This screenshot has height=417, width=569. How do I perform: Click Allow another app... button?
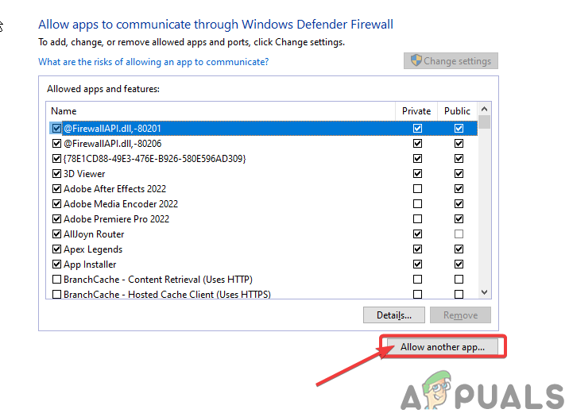click(443, 347)
